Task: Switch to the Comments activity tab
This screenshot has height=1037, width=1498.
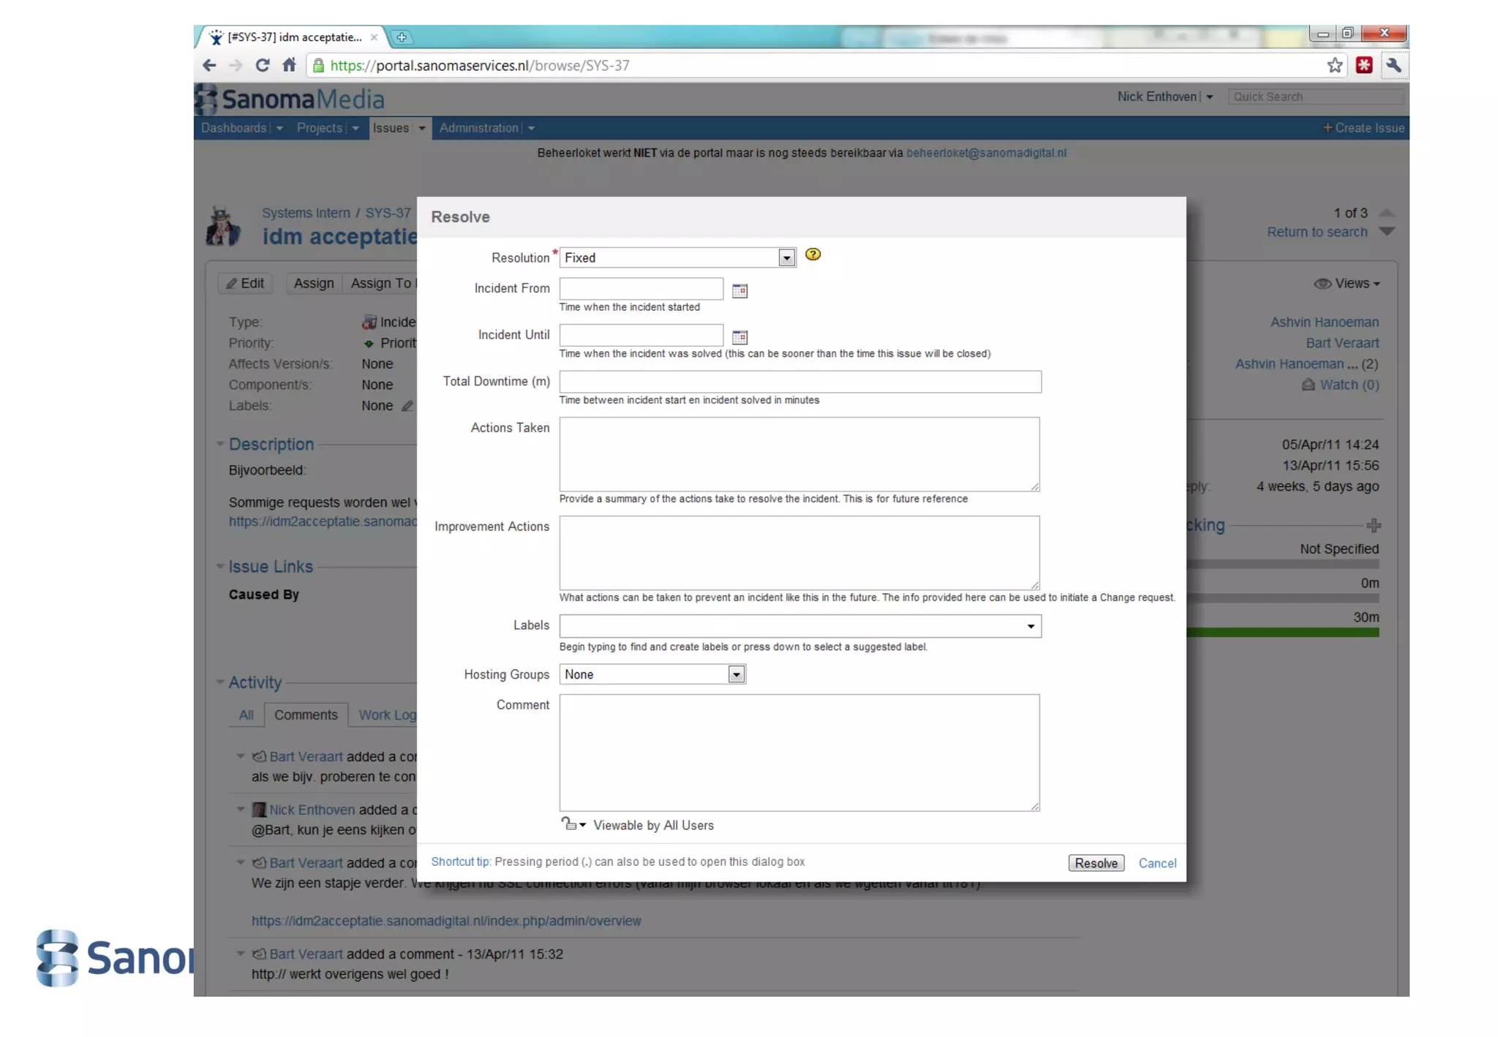Action: click(306, 714)
